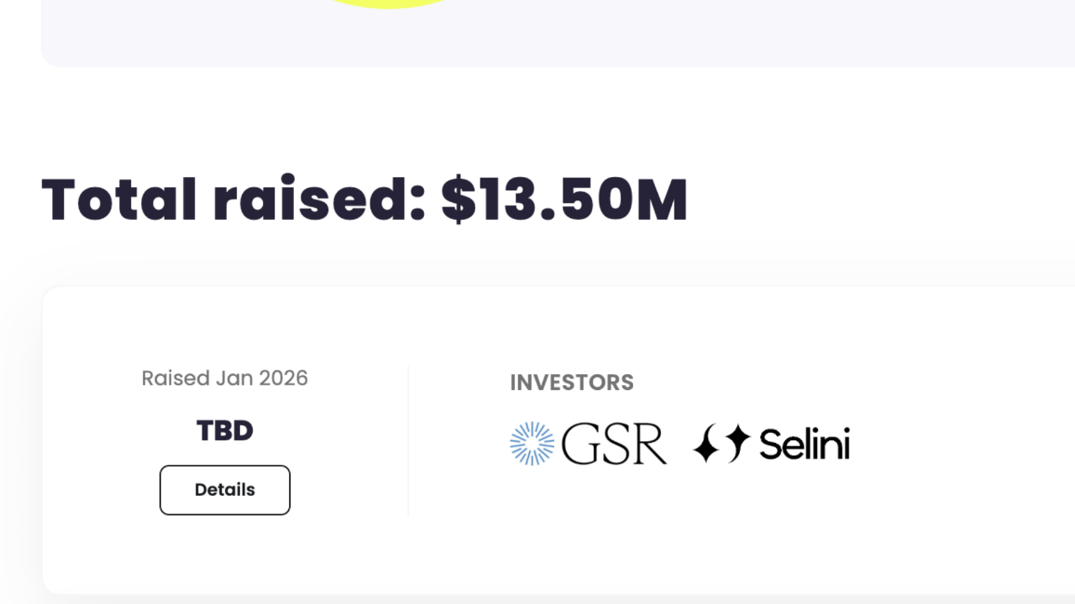Click the vertical divider in funding card
The image size is (1075, 604).
[x=408, y=440]
